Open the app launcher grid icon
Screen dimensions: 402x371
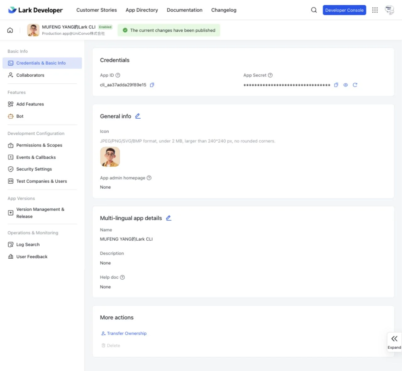coord(375,10)
